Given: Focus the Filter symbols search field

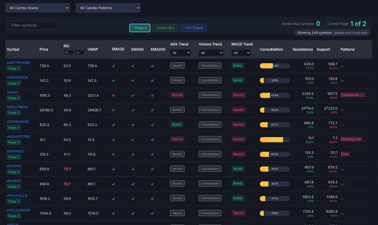Looking at the screenshot, I should point(33,25).
